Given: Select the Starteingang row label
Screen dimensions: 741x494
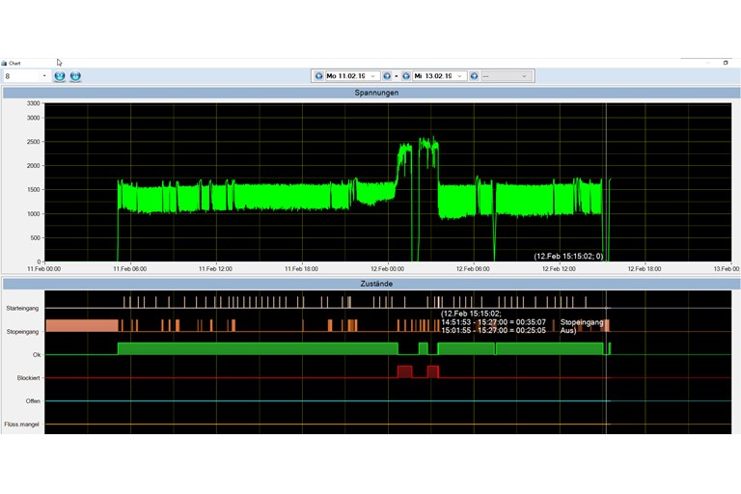Looking at the screenshot, I should pyautogui.click(x=23, y=308).
